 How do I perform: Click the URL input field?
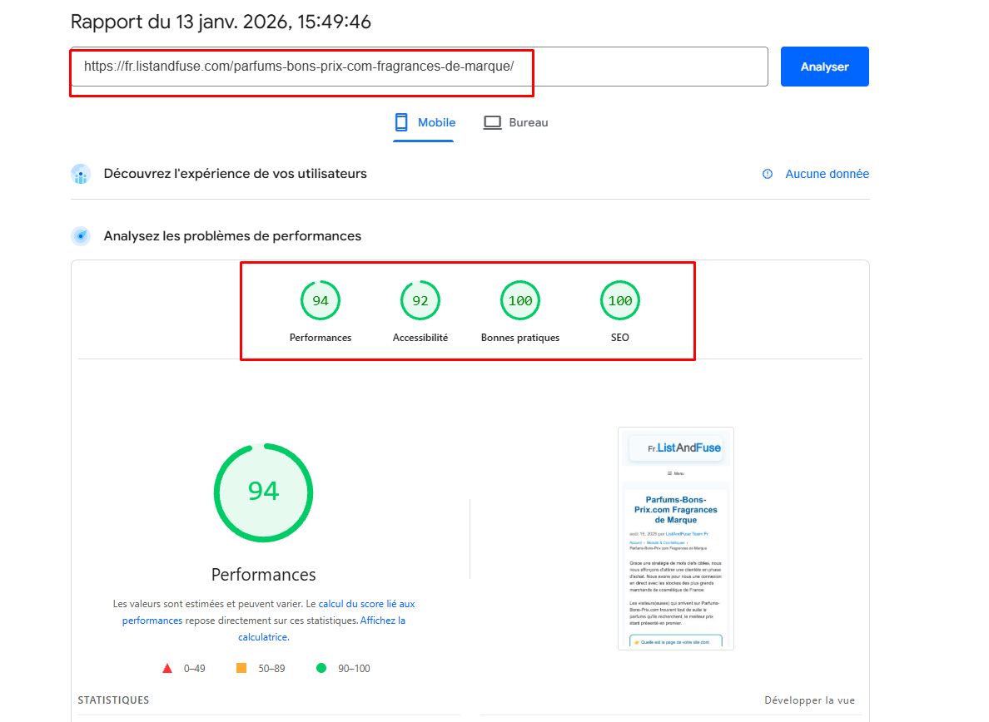(x=420, y=67)
